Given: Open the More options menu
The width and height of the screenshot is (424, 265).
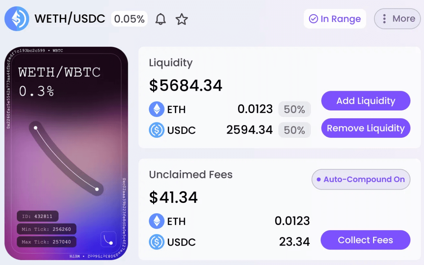Looking at the screenshot, I should pyautogui.click(x=397, y=19).
